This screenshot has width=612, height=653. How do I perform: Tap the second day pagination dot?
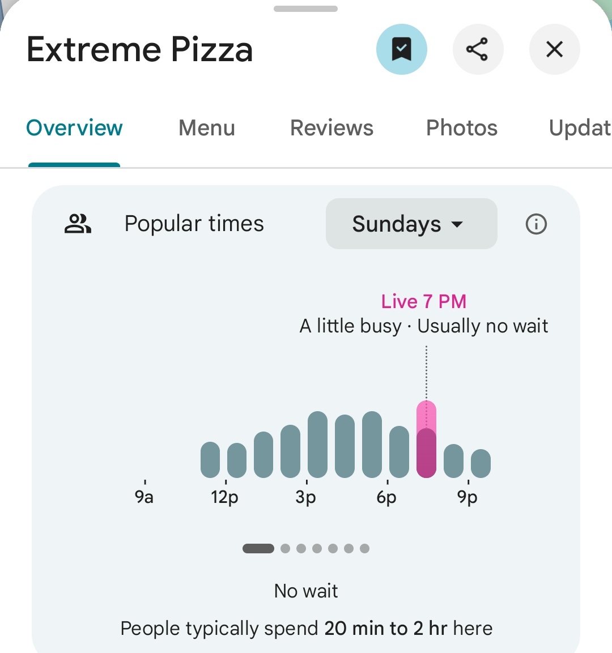pyautogui.click(x=285, y=548)
